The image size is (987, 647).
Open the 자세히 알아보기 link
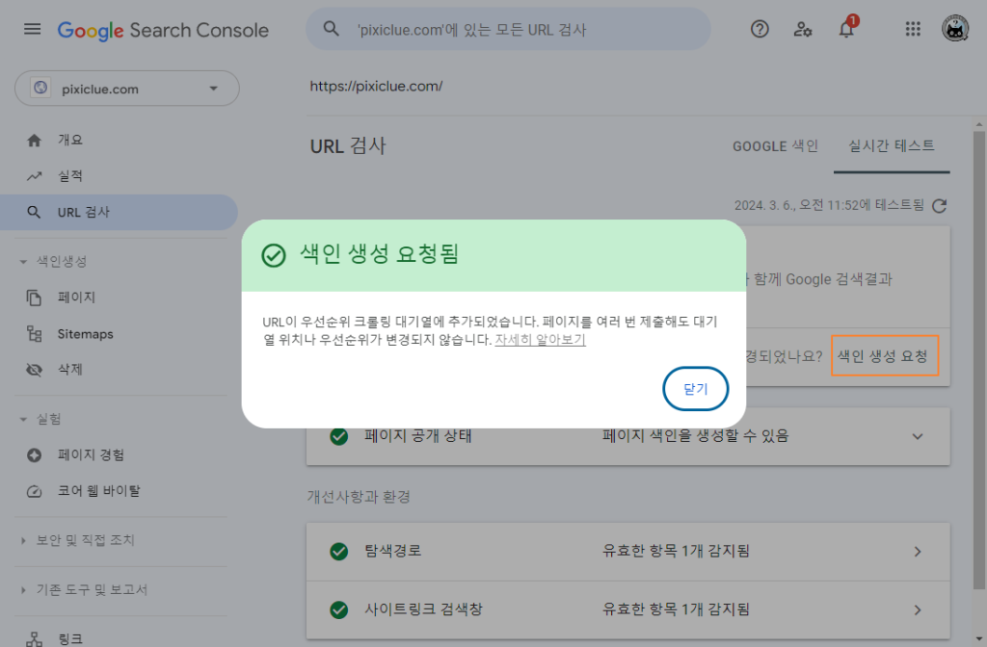[540, 340]
